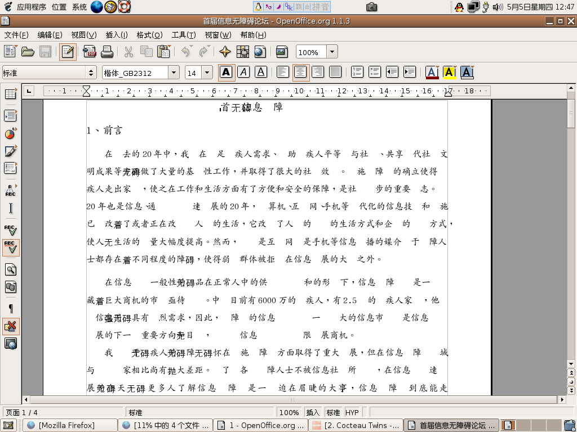Open Find and Replace magnifier icon

(11, 269)
